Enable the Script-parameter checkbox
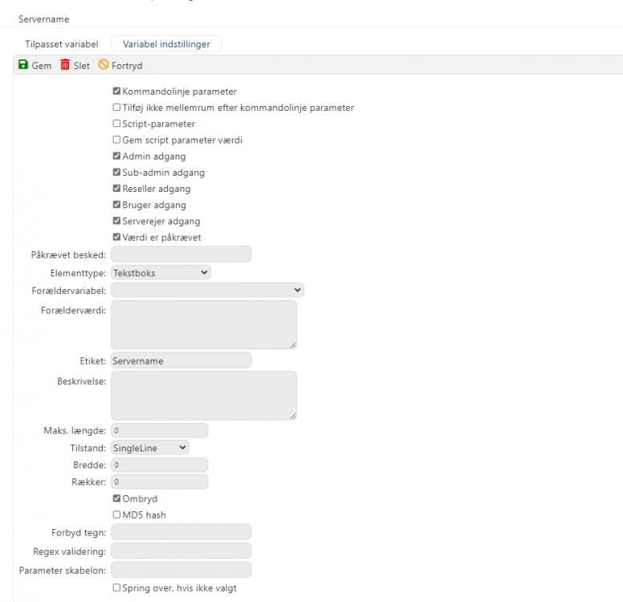Viewport: 623px width, 602px height. click(x=117, y=124)
